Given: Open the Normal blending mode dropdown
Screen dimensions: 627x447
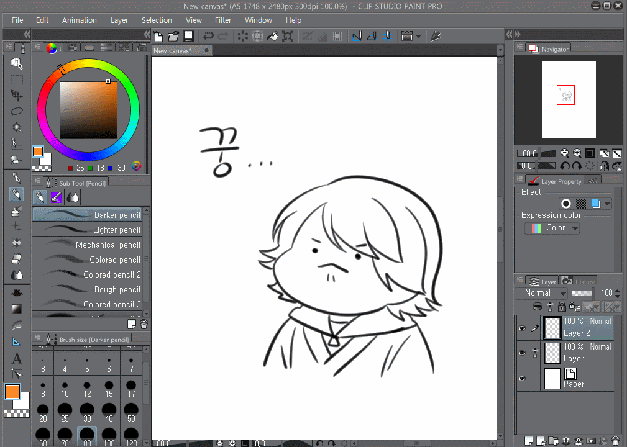Looking at the screenshot, I should click(x=541, y=293).
